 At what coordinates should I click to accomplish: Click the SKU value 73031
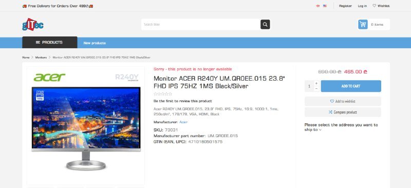click(172, 130)
